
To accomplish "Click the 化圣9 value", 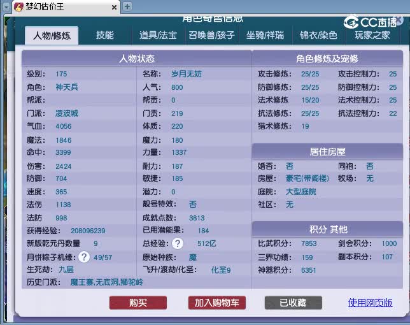I will [x=221, y=270].
